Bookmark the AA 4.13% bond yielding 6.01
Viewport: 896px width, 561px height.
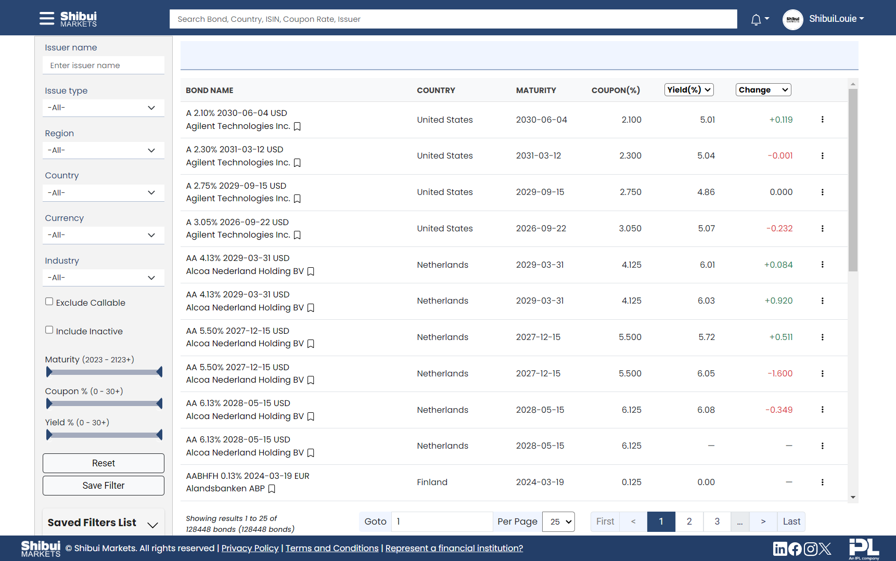click(311, 271)
